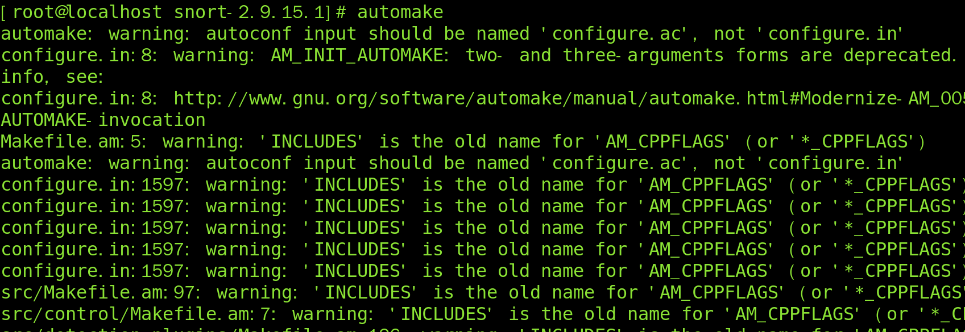This screenshot has height=332, width=965.
Task: Click the typed 'automake' command after the prompt
Action: point(400,12)
